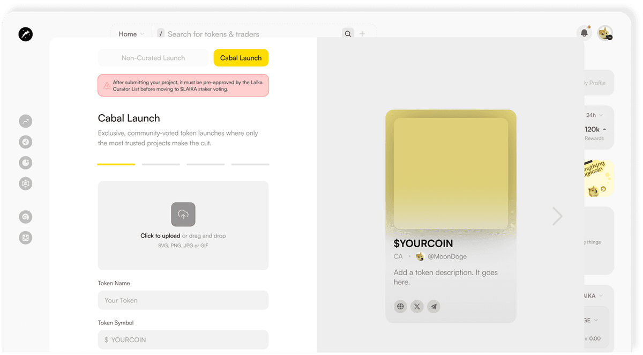The image size is (643, 355).
Task: Open the profile avatar dropdown menu
Action: click(605, 33)
